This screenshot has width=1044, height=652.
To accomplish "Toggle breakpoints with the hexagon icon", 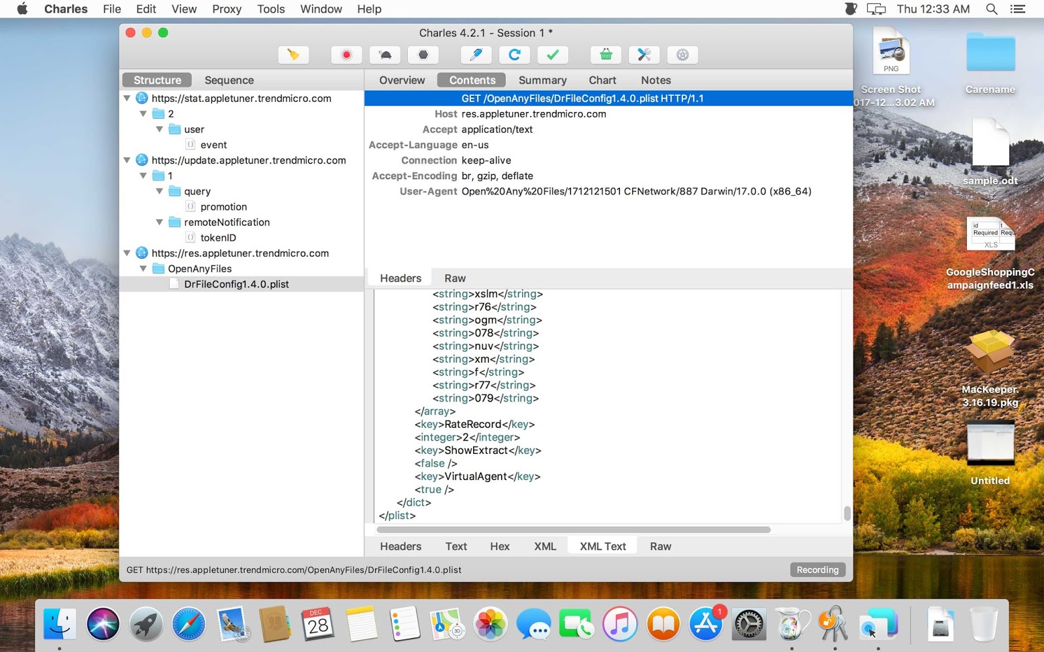I will [423, 55].
